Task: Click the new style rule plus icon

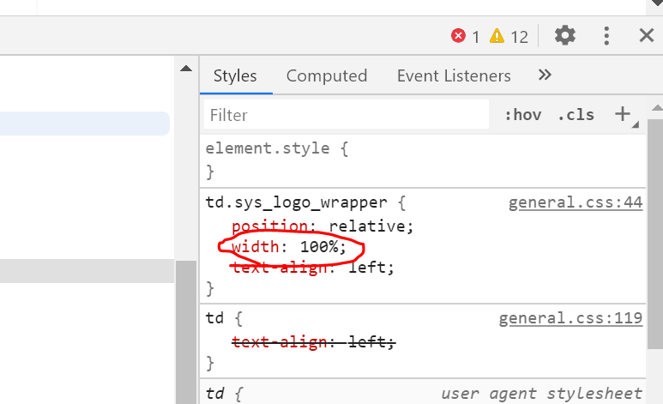Action: click(623, 114)
